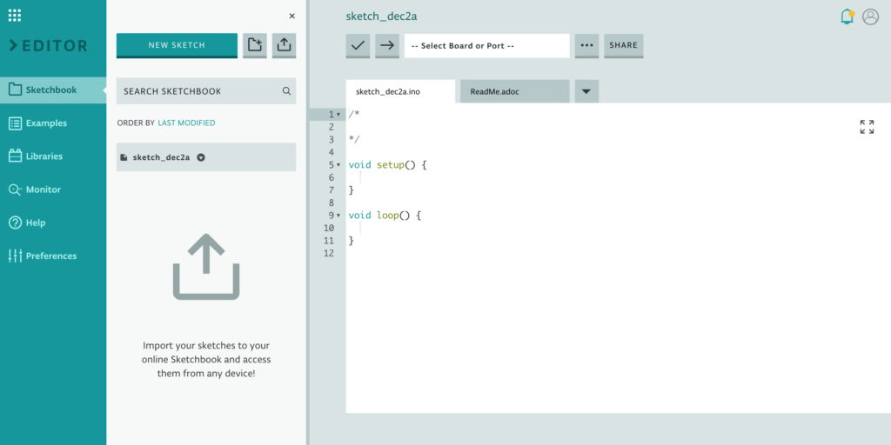Collapse setup function fold arrow line 5
The width and height of the screenshot is (891, 445).
point(338,165)
